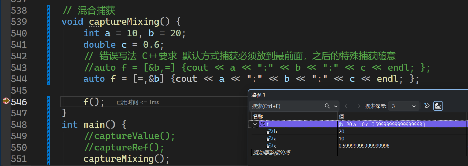
Task: Click the object icon beside f
Action: point(262,124)
